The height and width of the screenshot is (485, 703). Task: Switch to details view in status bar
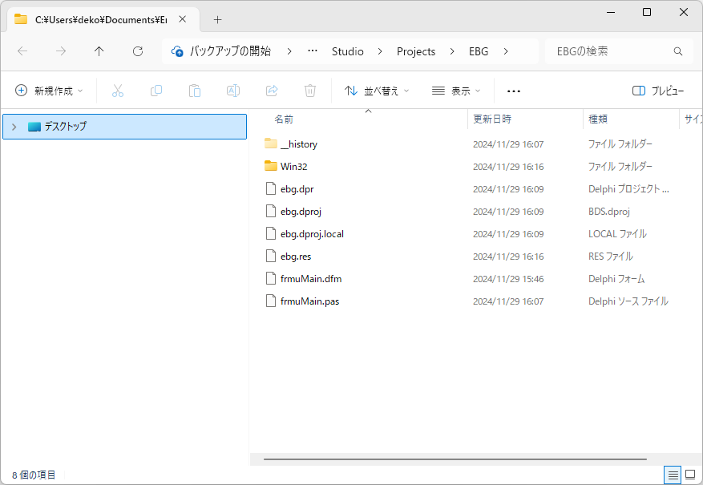coord(673,475)
